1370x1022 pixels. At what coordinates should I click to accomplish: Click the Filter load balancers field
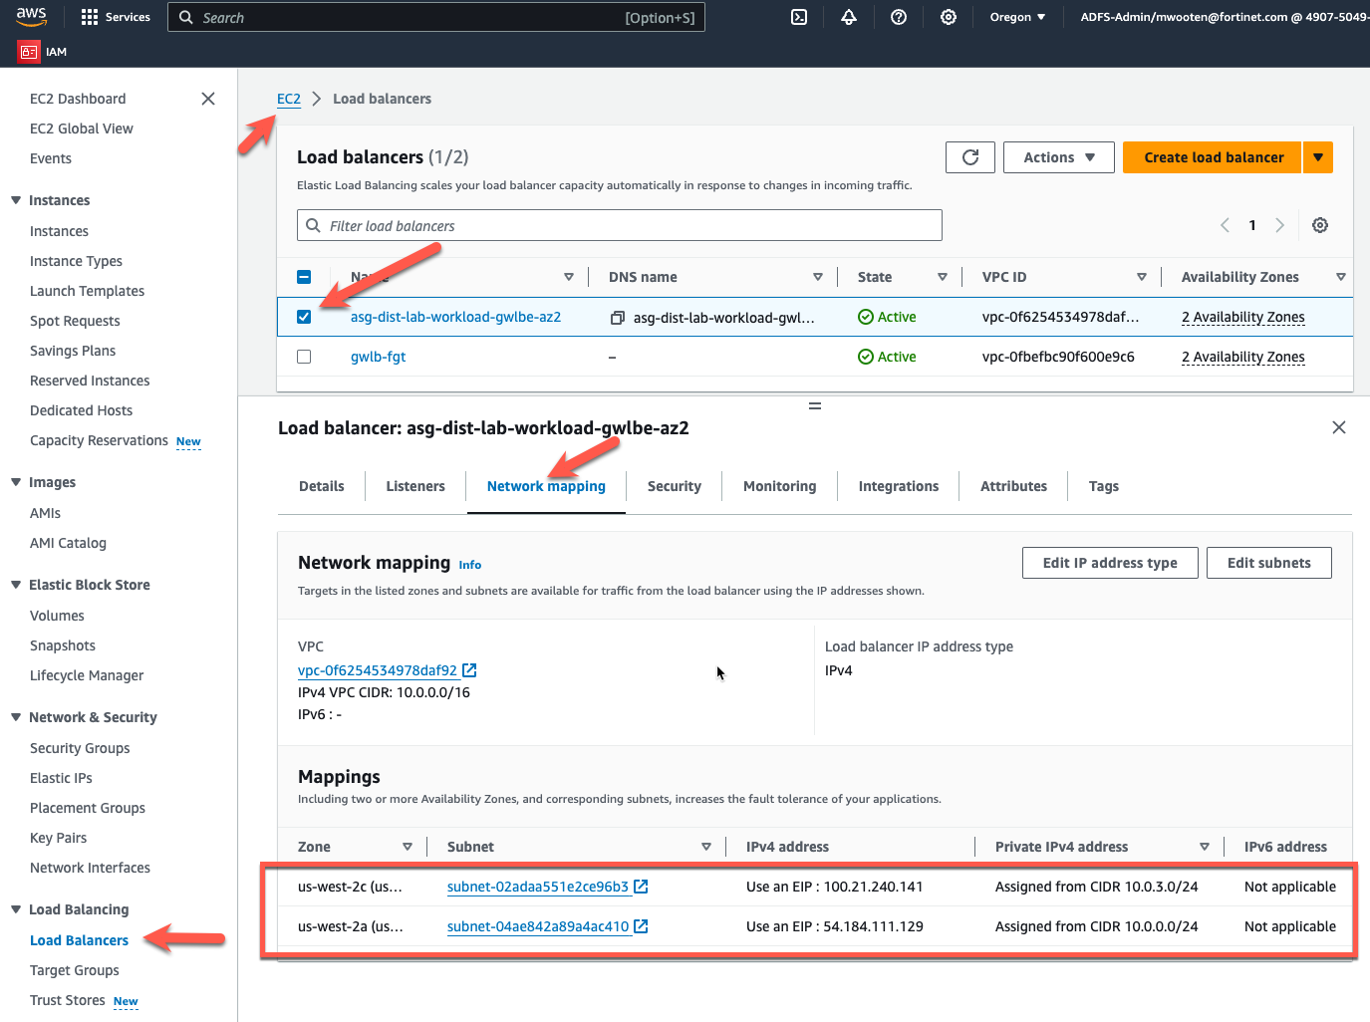620,225
